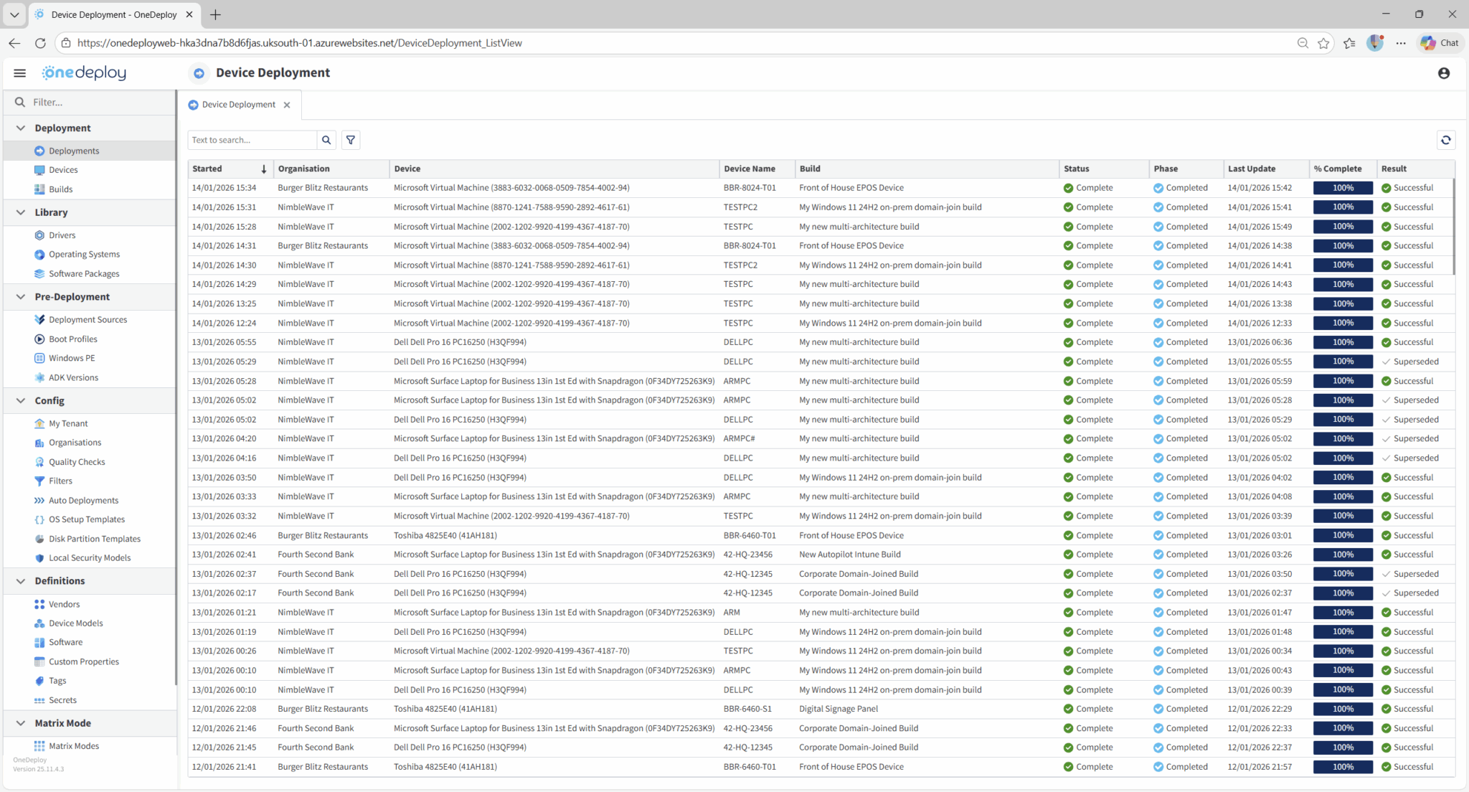
Task: Open Vendors definitions page
Action: tap(64, 605)
